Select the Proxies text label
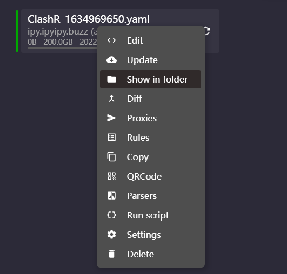Screen dimensions: 287x274 point(142,118)
